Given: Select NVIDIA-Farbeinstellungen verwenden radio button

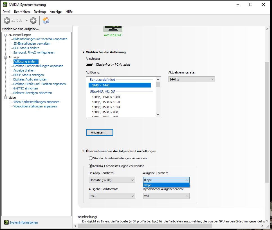Looking at the screenshot, I should point(91,166).
